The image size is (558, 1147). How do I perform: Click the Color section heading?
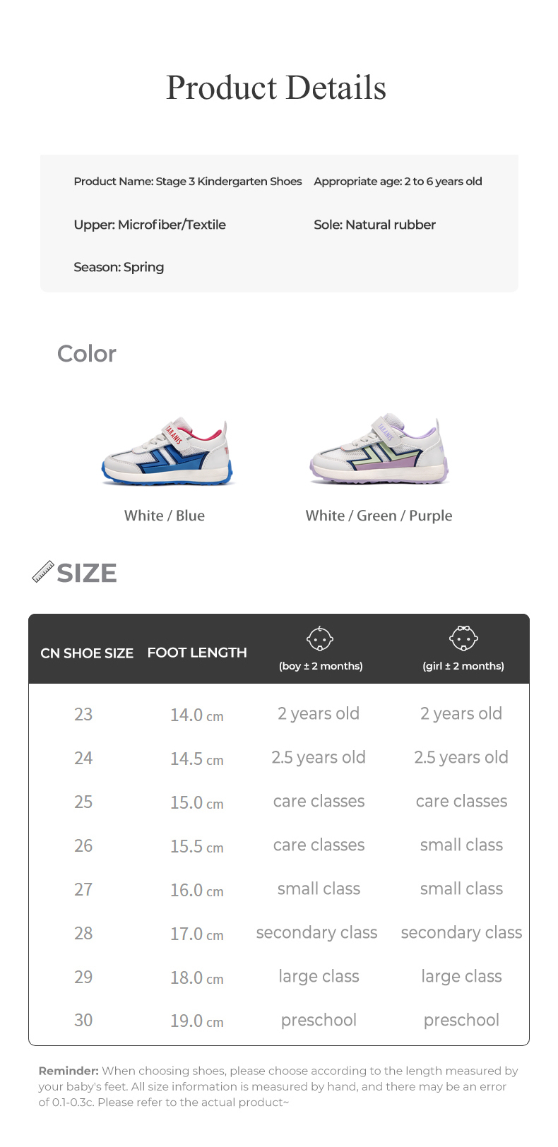coord(87,354)
